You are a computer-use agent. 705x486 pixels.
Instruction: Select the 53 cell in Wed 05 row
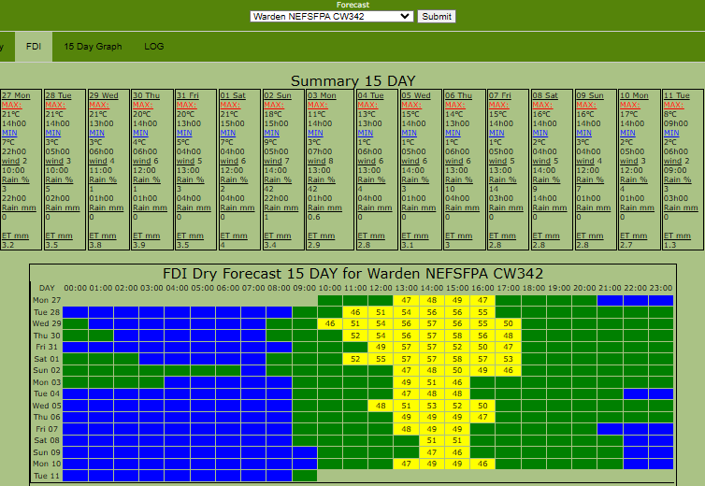click(431, 406)
